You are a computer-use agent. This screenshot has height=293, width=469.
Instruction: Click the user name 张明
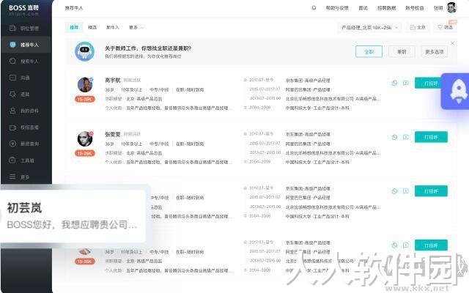tap(438, 8)
